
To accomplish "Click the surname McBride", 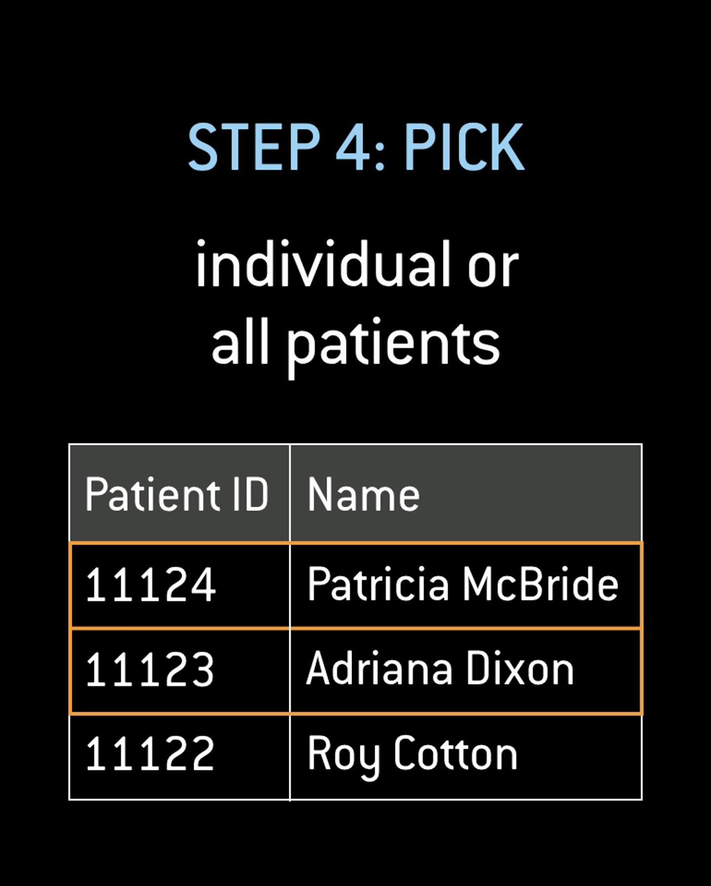I will [540, 585].
